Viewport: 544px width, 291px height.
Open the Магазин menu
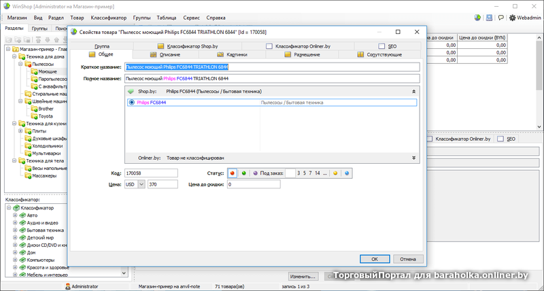coord(17,18)
